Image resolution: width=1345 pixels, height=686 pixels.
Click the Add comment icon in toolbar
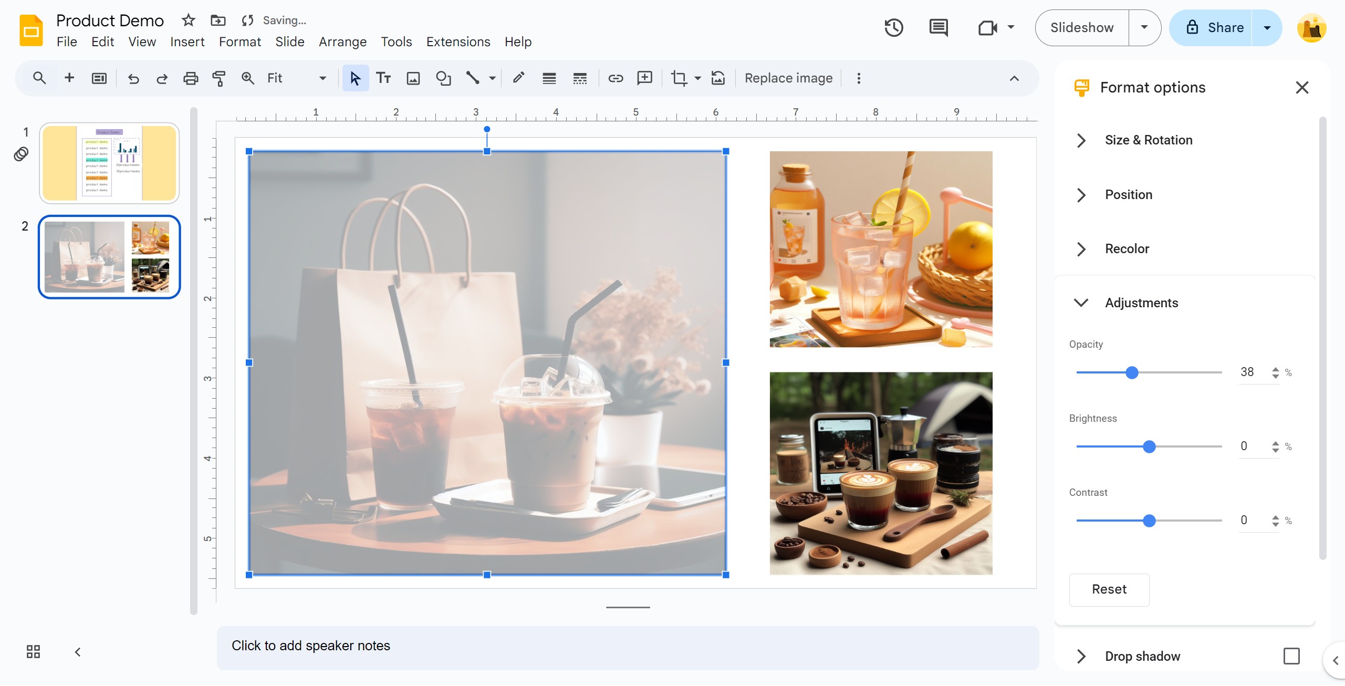(x=644, y=78)
